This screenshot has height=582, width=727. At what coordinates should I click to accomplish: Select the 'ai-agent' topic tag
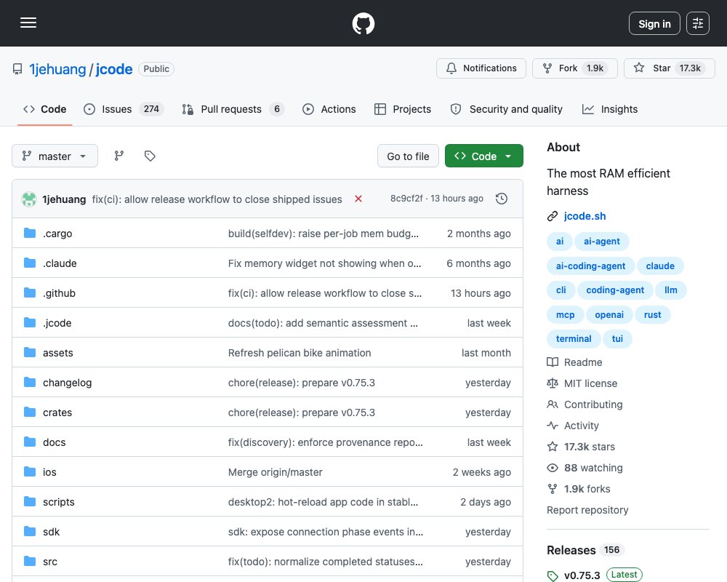pos(601,242)
